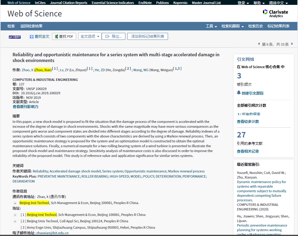Click DOI 10.1016/j.cie.2019.106029 text

pos(40,93)
